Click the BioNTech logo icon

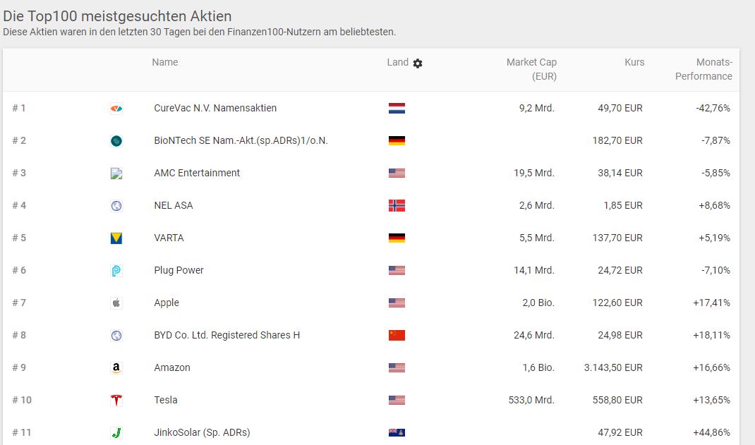[116, 141]
